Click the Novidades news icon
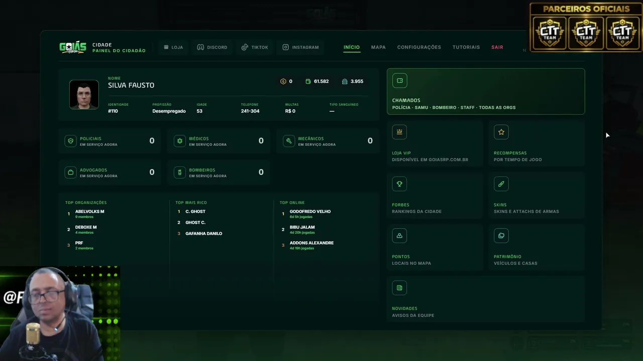The image size is (643, 361). click(399, 288)
